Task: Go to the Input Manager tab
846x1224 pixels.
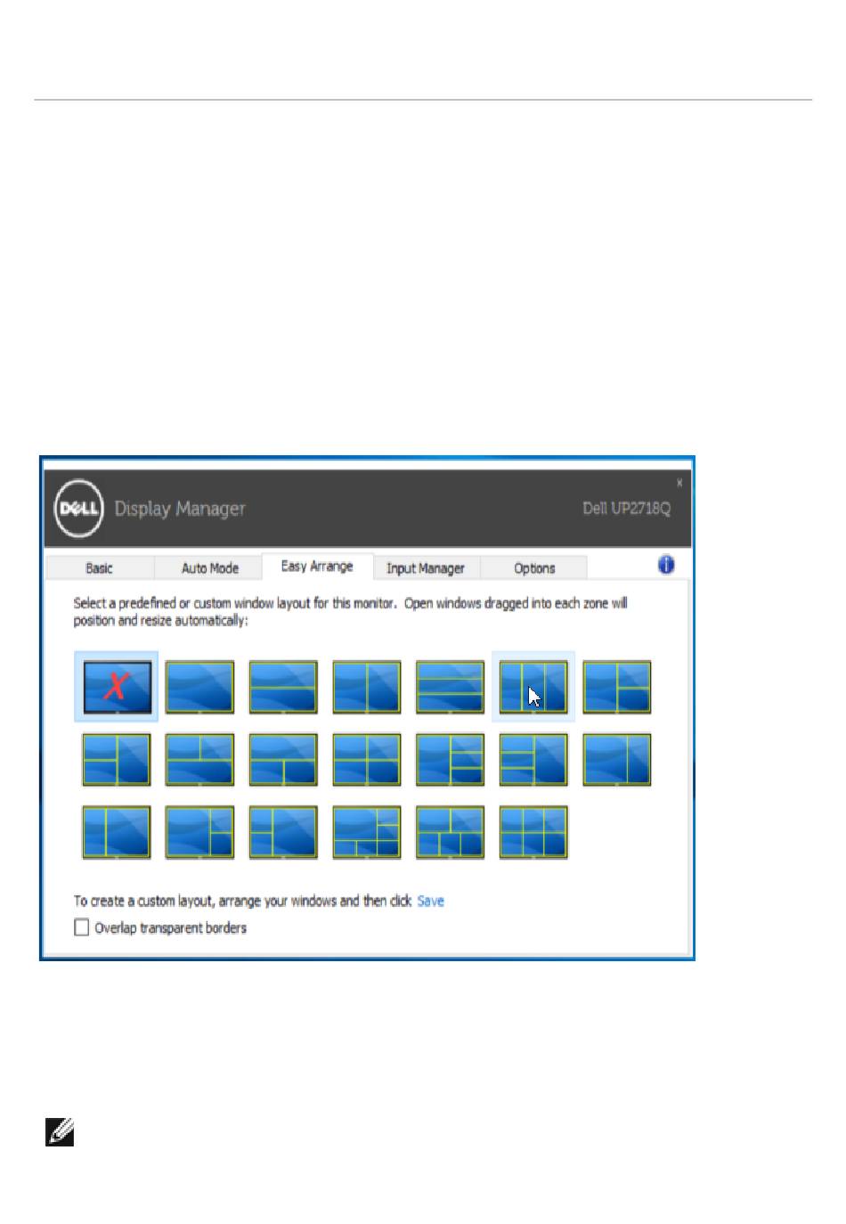Action: pyautogui.click(x=426, y=568)
